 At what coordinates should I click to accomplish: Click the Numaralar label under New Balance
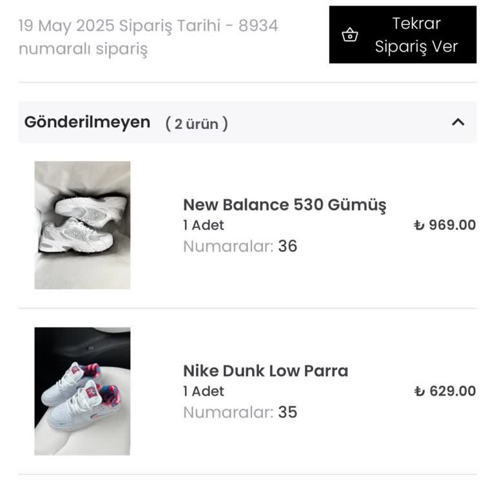228,246
